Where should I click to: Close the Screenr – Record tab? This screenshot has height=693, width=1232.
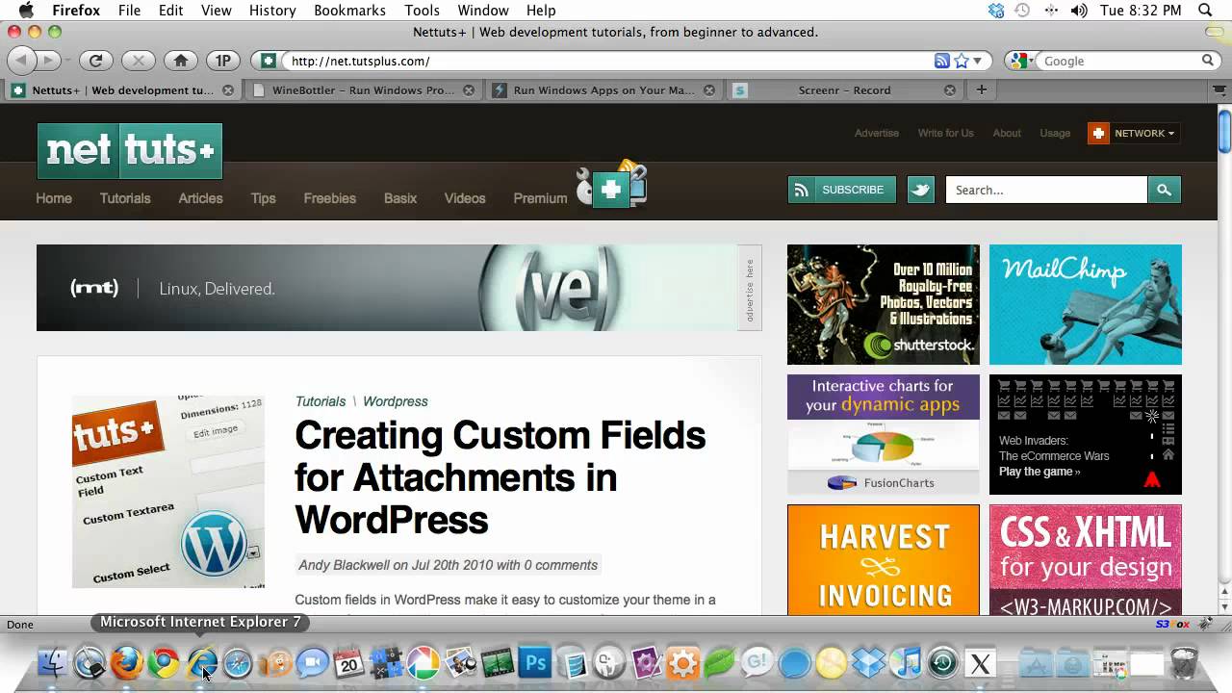coord(950,90)
